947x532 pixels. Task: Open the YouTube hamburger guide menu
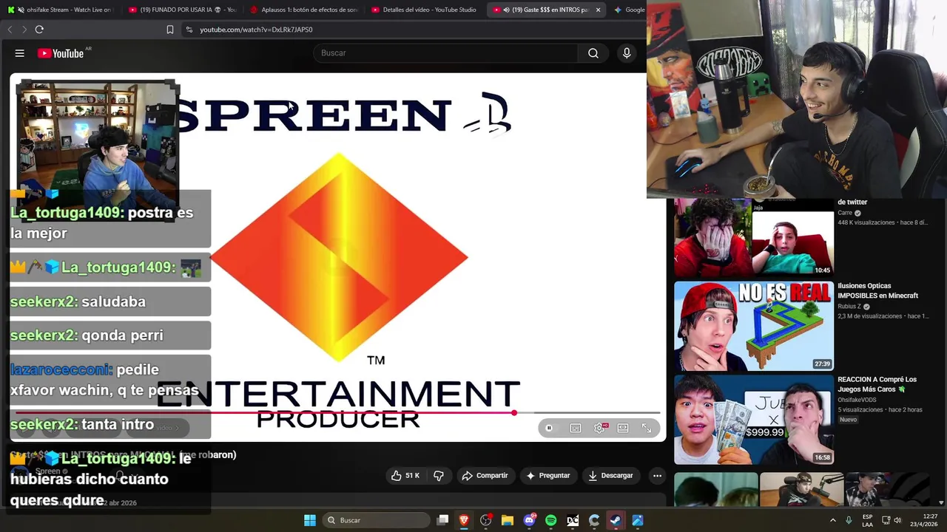click(x=20, y=53)
